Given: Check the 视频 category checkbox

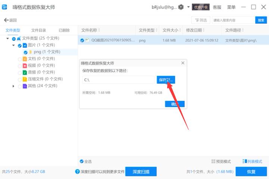Looking at the screenshot, I should tap(19, 66).
